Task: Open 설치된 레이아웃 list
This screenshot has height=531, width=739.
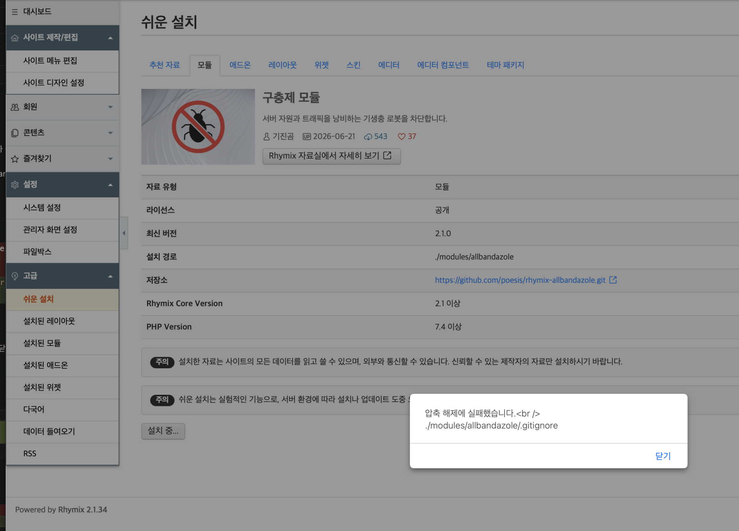Action: (x=62, y=321)
